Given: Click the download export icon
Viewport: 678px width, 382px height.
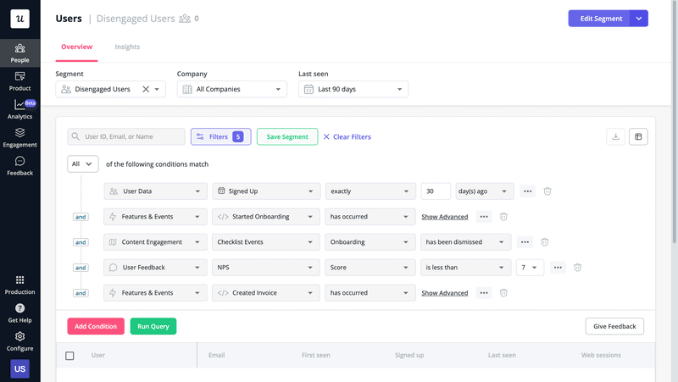Looking at the screenshot, I should [x=616, y=136].
